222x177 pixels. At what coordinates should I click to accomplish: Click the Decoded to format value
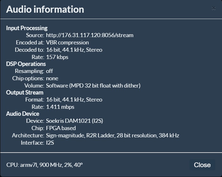point(74,50)
